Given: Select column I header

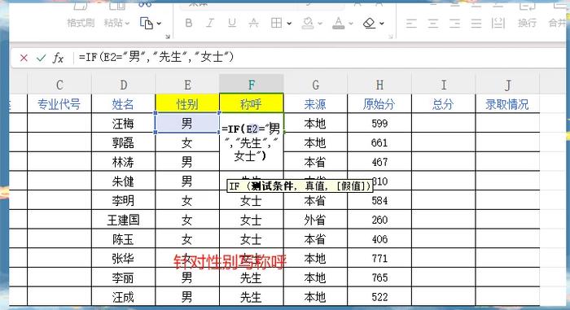Looking at the screenshot, I should pos(444,85).
